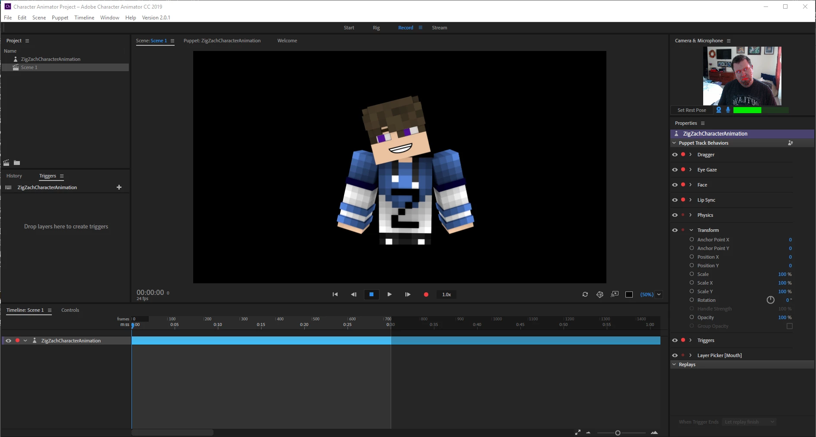Open the Puppet menu
The height and width of the screenshot is (437, 816).
[x=60, y=18]
